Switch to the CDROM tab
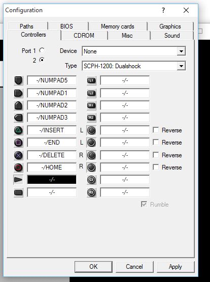210x282 pixels. point(84,36)
